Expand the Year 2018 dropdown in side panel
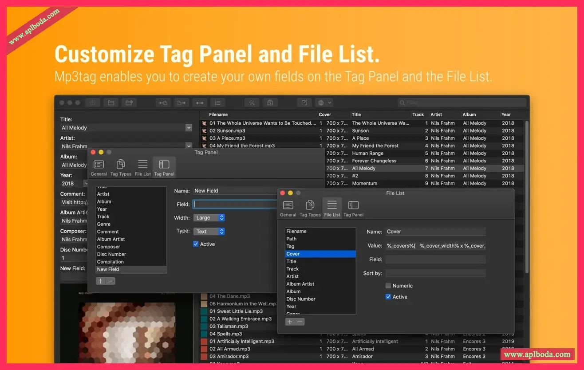 click(86, 183)
